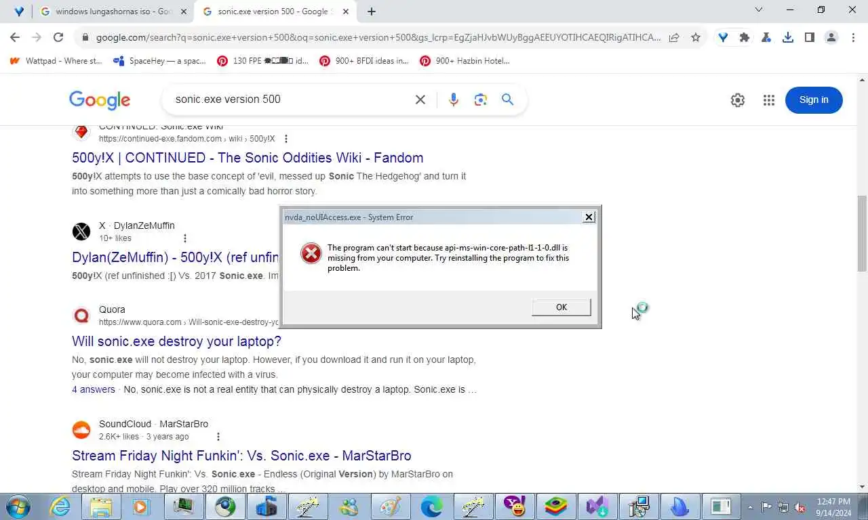
Task: Open Windows Live Messenger on taskbar
Action: (349, 506)
